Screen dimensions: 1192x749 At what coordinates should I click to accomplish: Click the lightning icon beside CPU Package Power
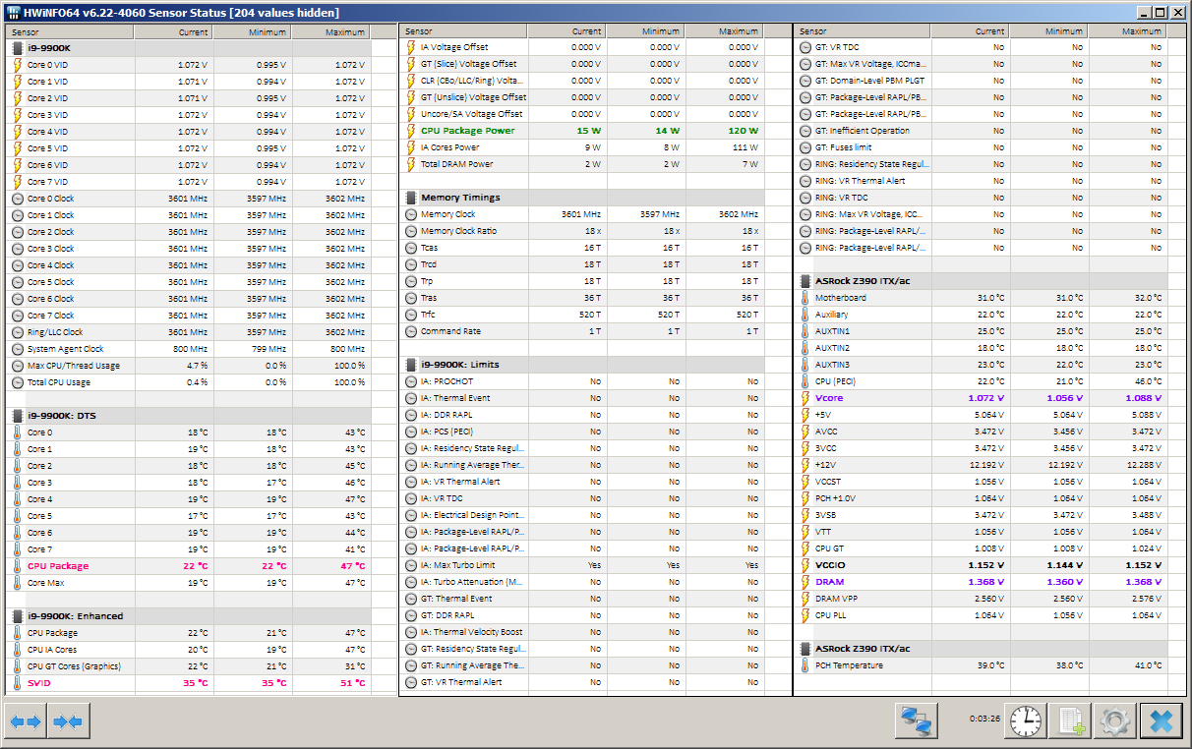tap(411, 131)
